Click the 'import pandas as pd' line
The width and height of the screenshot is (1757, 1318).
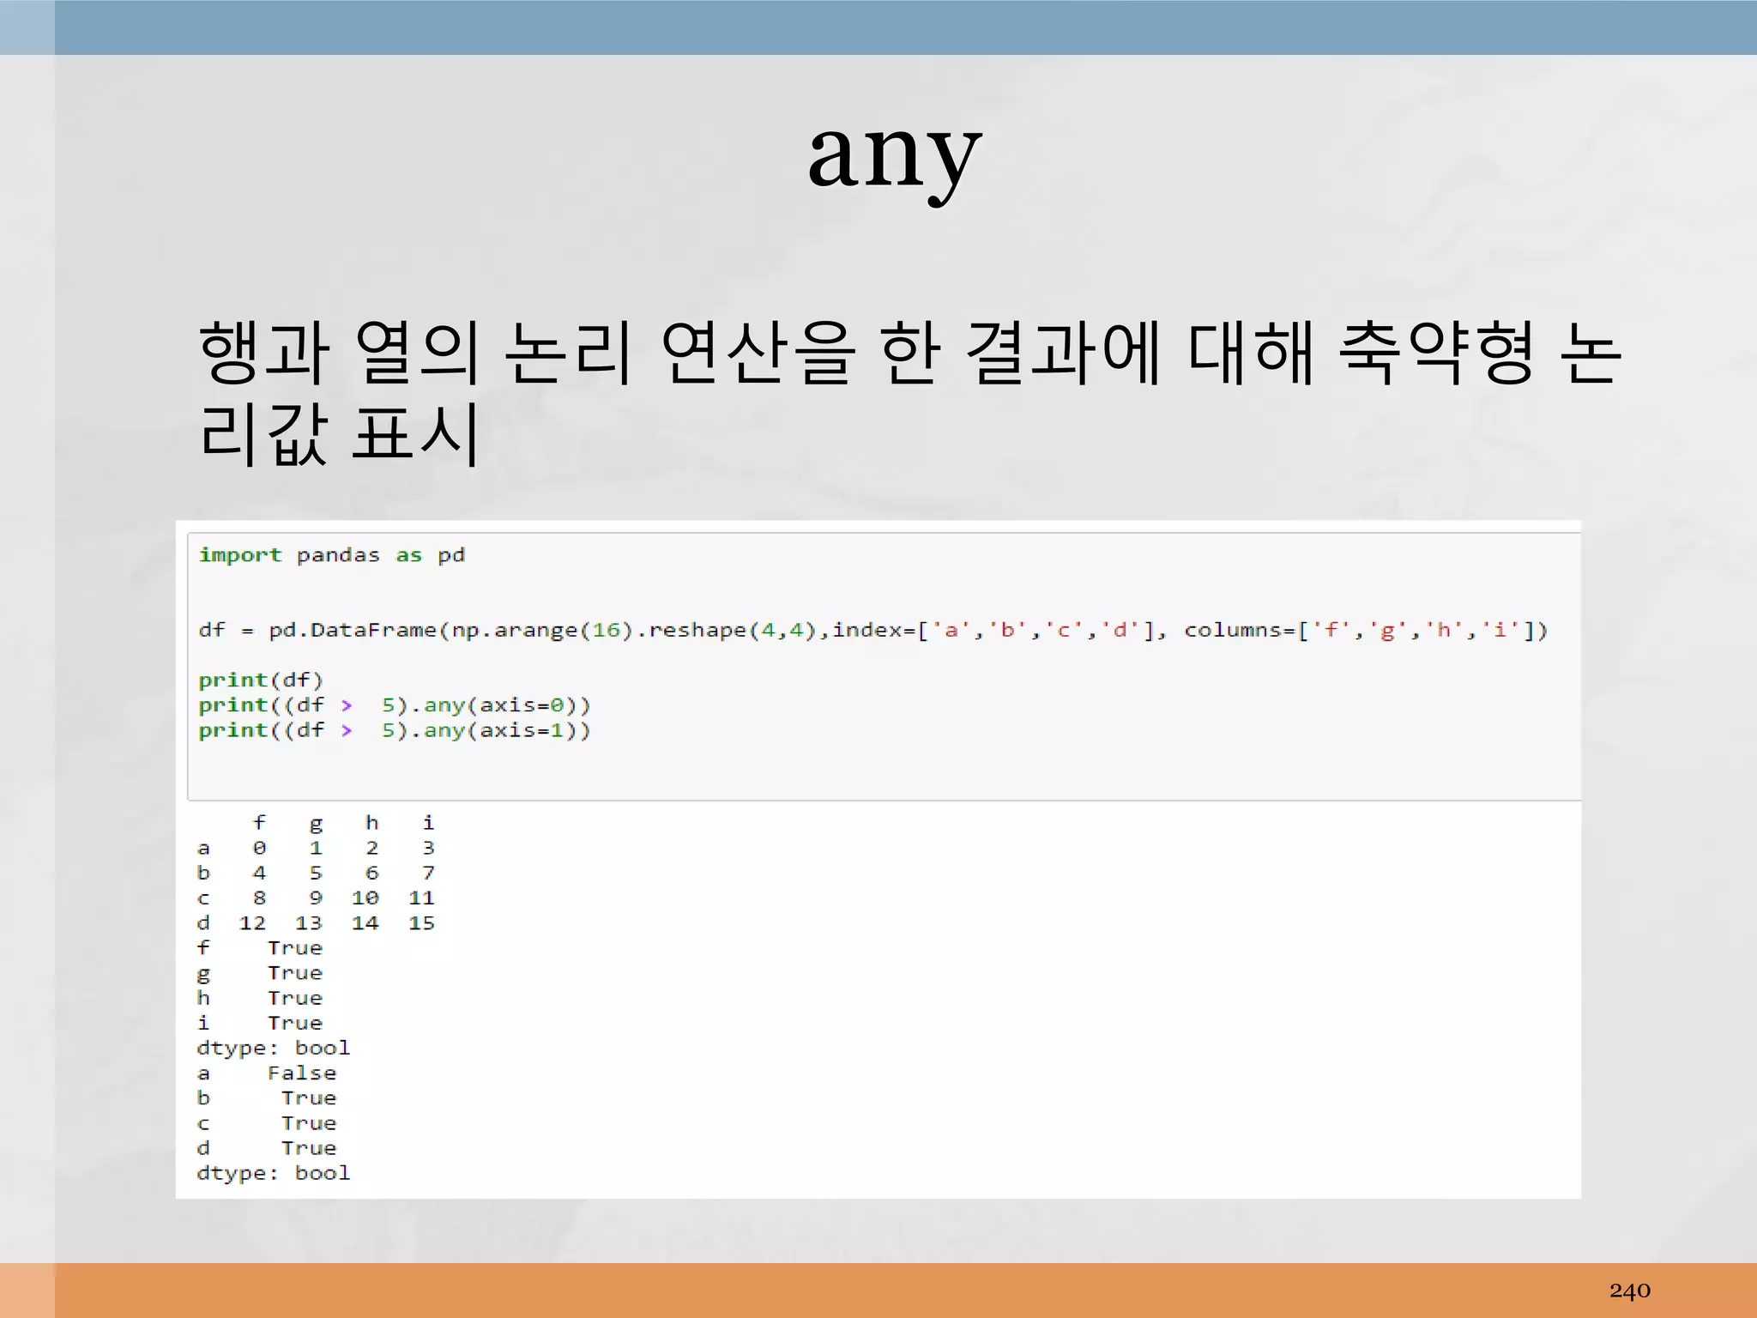(x=332, y=555)
